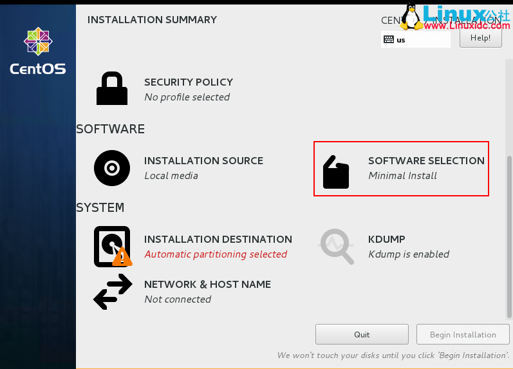The height and width of the screenshot is (369, 513).
Task: Open the SECURITY POLICY heading text
Action: pyautogui.click(x=188, y=82)
